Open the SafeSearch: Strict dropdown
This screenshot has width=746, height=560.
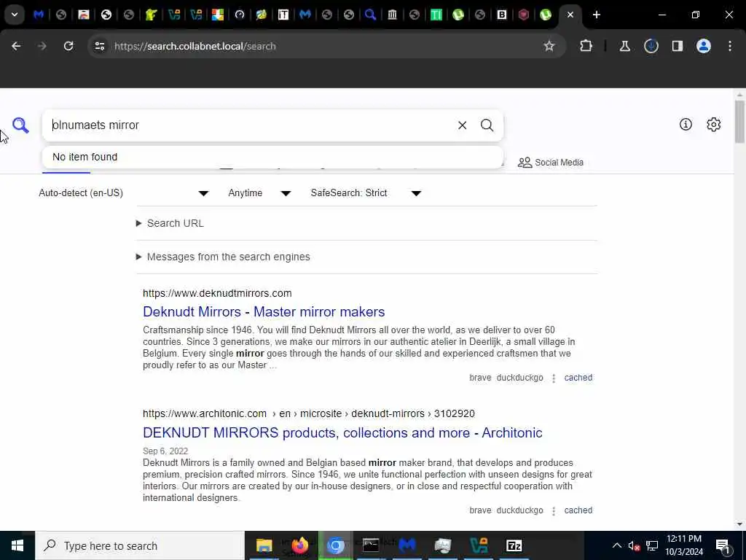click(x=366, y=192)
